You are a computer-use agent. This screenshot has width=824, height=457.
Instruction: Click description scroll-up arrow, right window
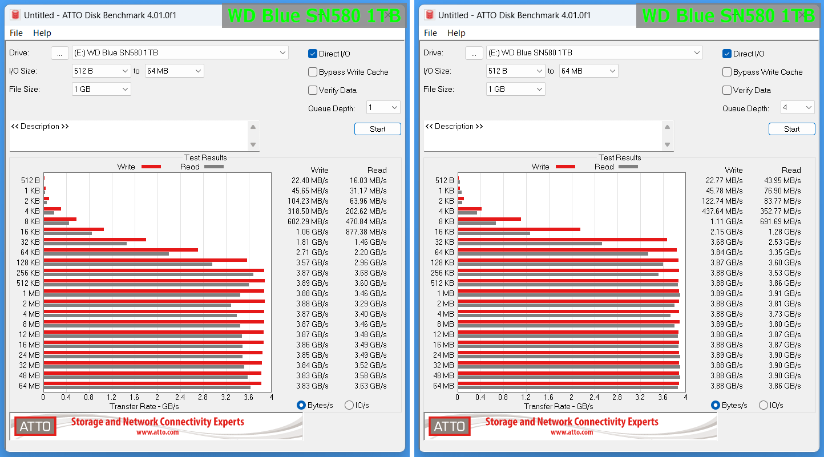pyautogui.click(x=668, y=127)
